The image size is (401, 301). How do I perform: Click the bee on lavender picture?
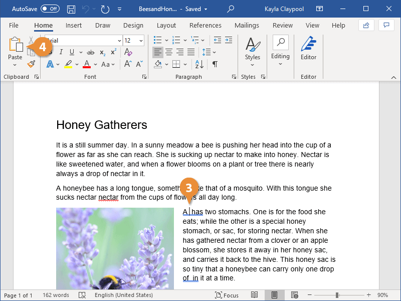[115, 248]
